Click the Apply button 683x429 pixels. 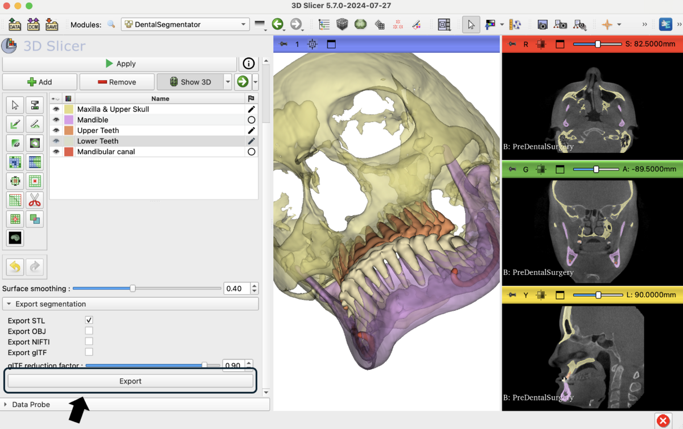[x=120, y=64]
